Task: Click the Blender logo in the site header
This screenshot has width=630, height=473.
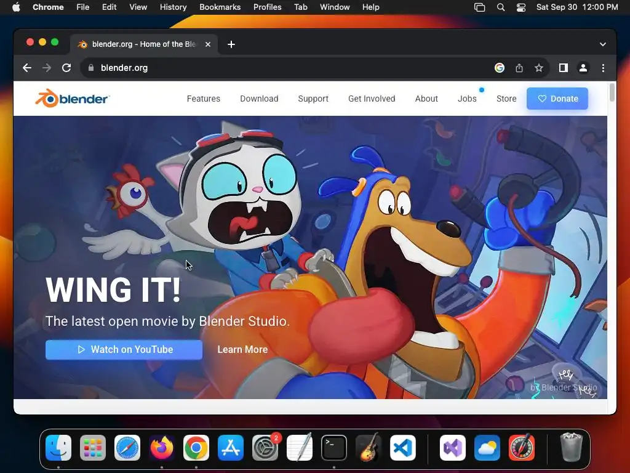Action: tap(73, 99)
